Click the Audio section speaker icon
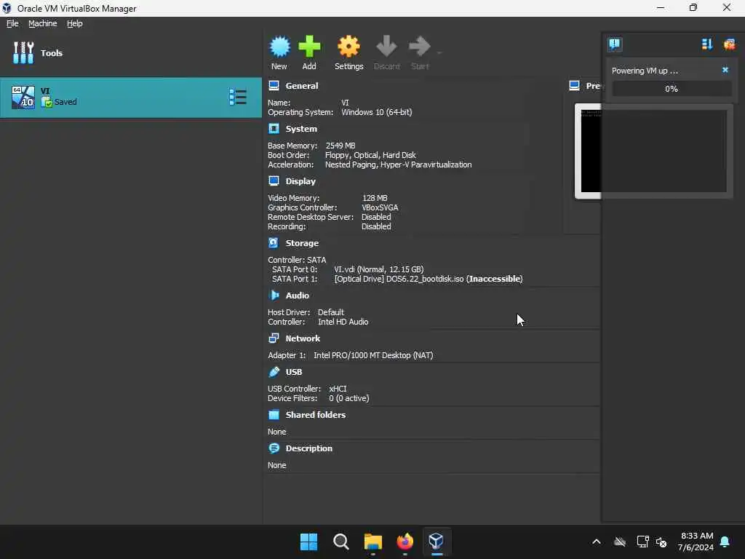The image size is (745, 559). coord(274,295)
